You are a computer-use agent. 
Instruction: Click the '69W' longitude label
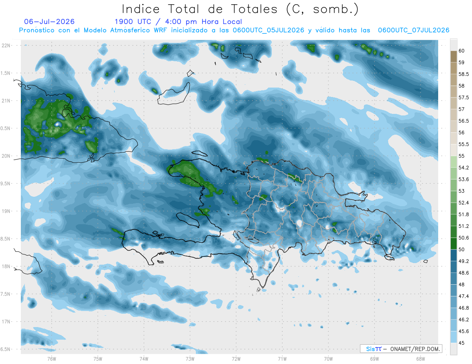pyautogui.click(x=374, y=359)
